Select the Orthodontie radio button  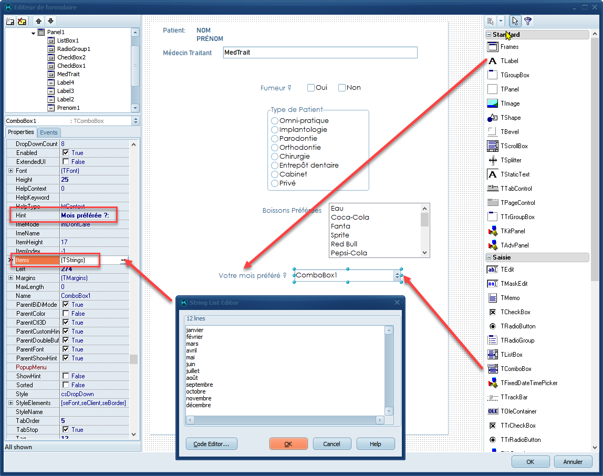point(275,148)
